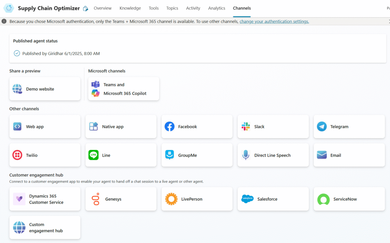This screenshot has height=243, width=390.
Task: Click the Twilio red logo icon
Action: 18,155
